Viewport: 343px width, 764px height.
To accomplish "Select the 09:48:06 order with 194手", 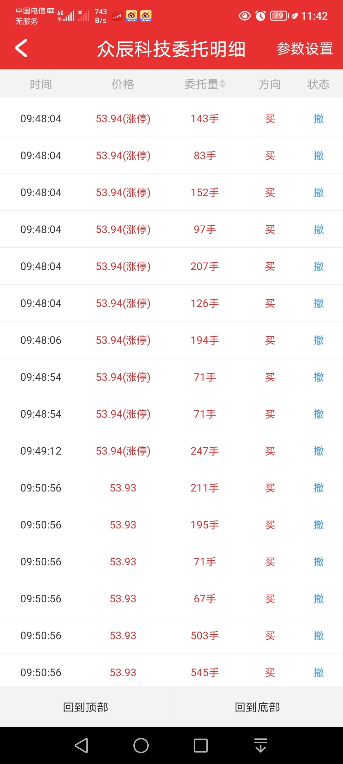I will point(171,340).
